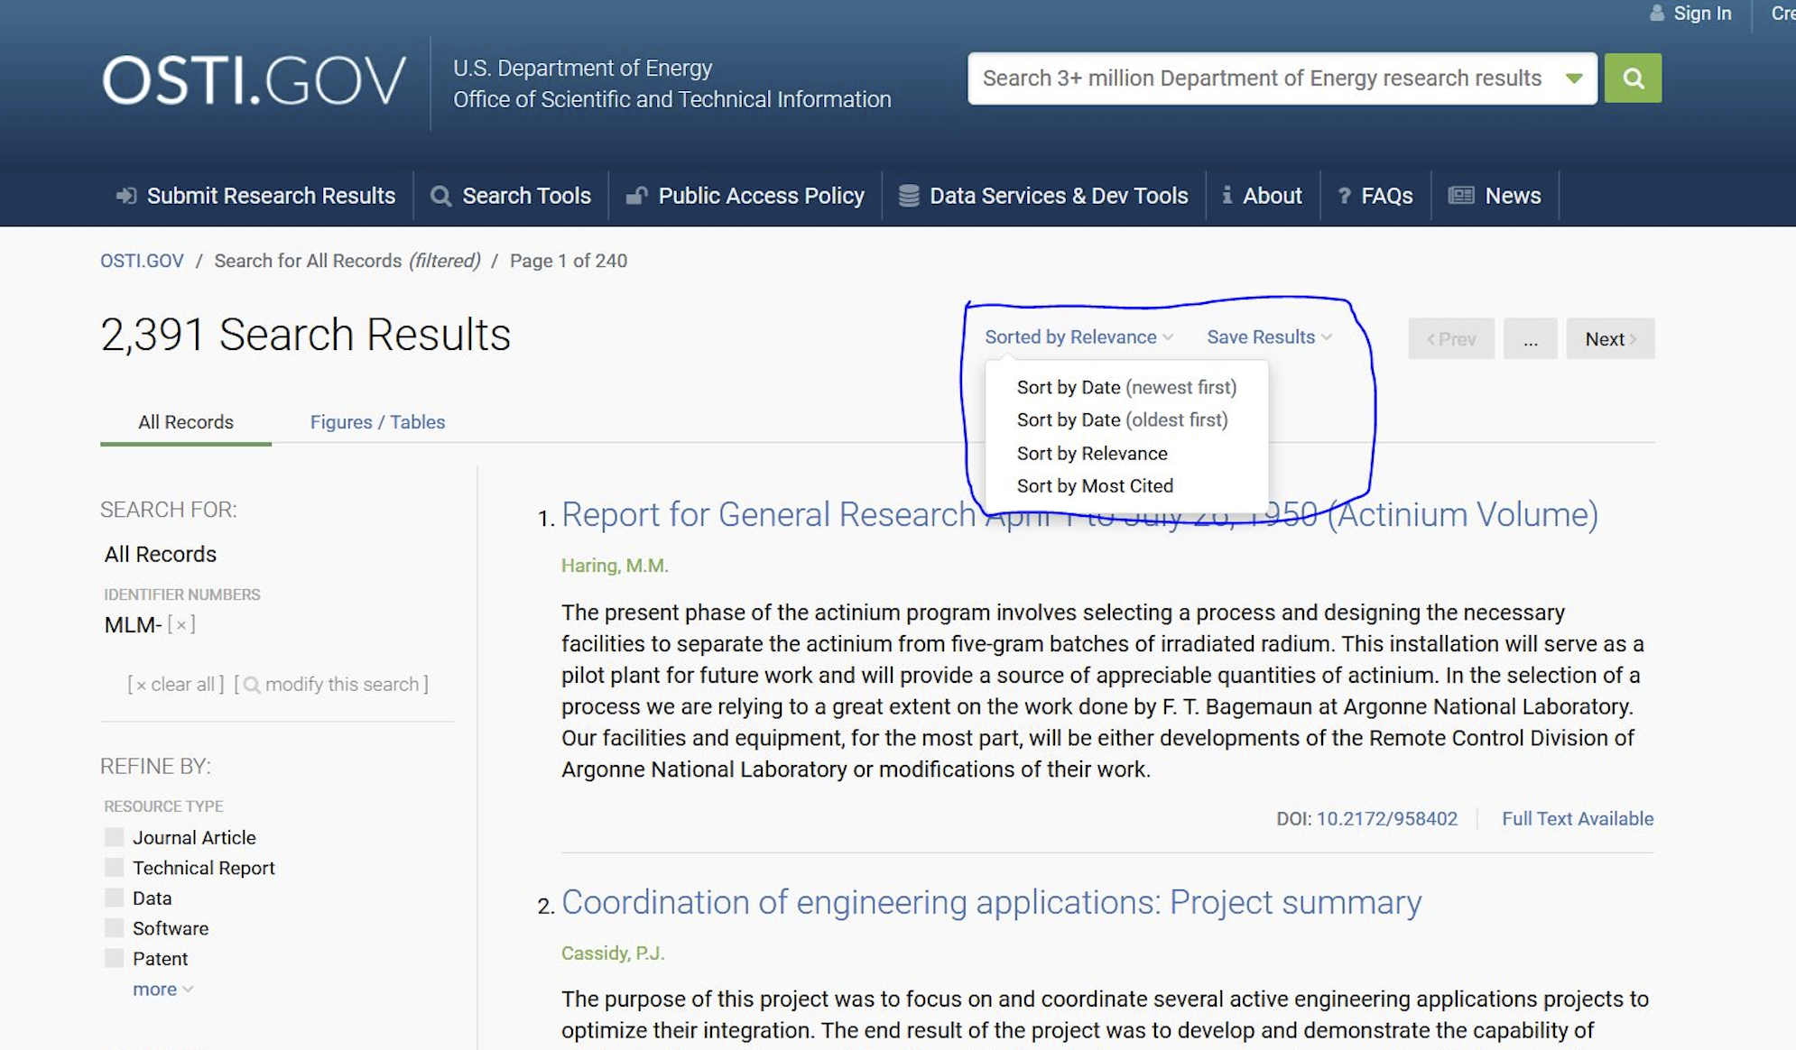The height and width of the screenshot is (1050, 1796).
Task: Click author Cassidy, P.J.
Action: (x=613, y=953)
